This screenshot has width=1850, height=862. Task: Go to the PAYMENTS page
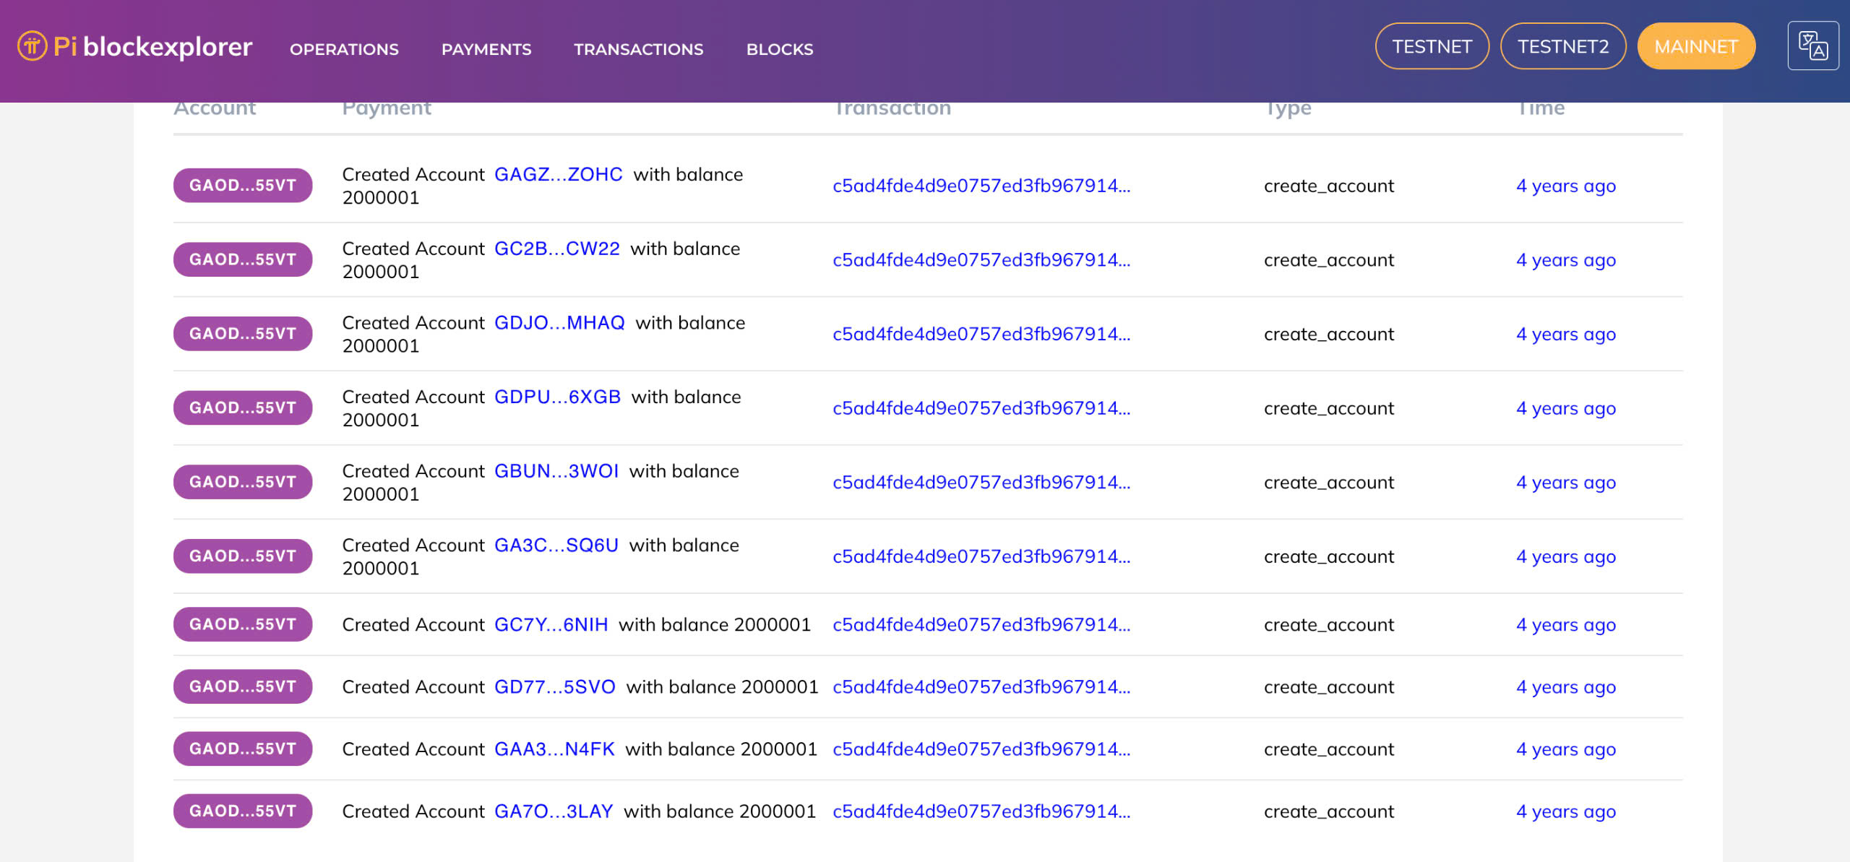click(x=486, y=49)
